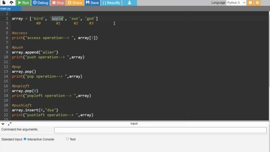This screenshot has height=152, width=270.
Task: Run the Python program
Action: pyautogui.click(x=24, y=3)
